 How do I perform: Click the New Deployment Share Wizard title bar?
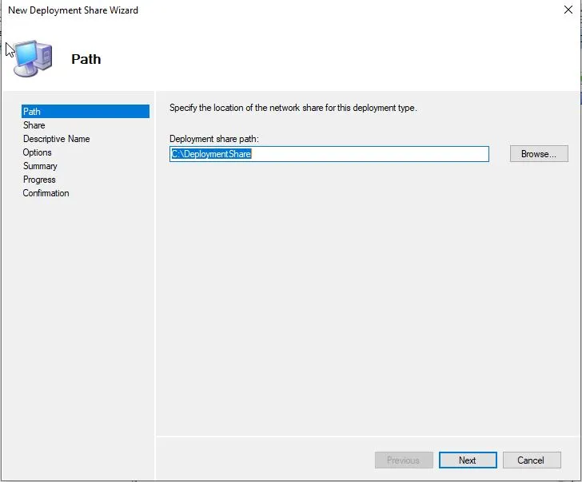(240, 10)
